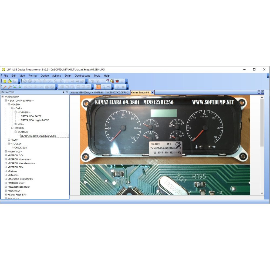Collapse the All Devices tree node
The width and height of the screenshot is (270, 270).
[3, 97]
